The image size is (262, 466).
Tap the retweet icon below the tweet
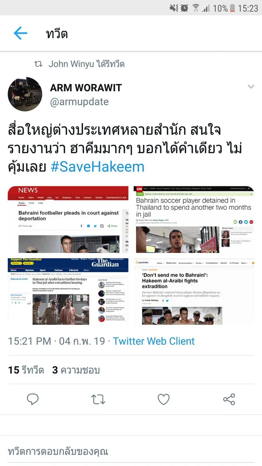click(x=98, y=399)
